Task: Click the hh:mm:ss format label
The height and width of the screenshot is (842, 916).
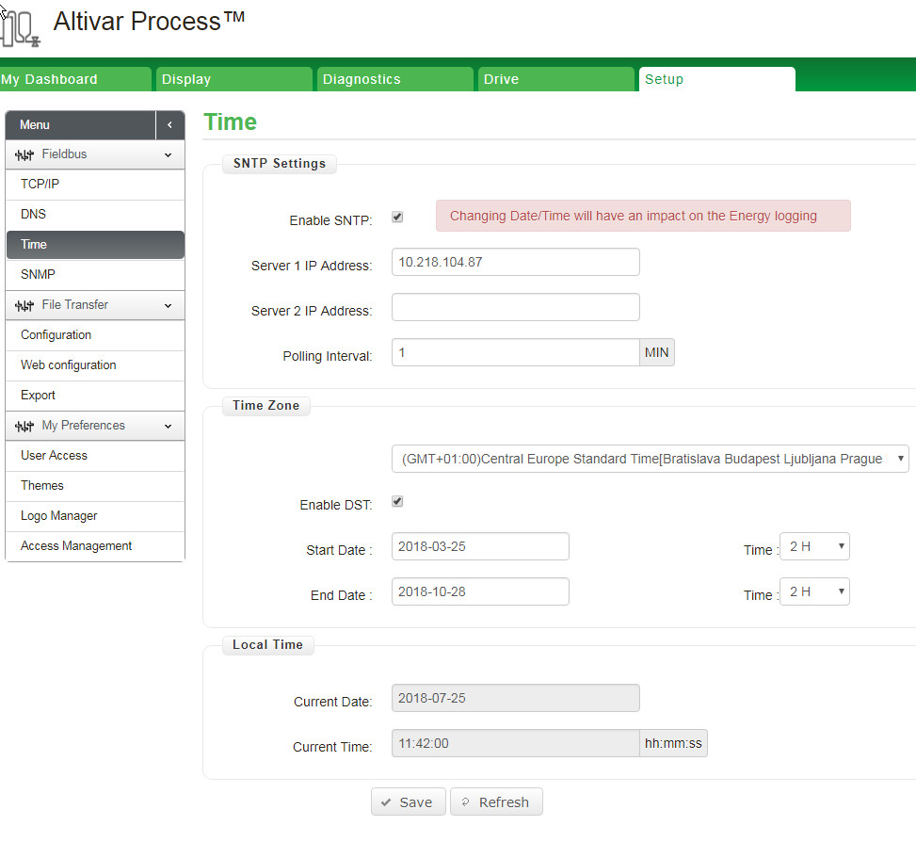Action: pyautogui.click(x=673, y=743)
